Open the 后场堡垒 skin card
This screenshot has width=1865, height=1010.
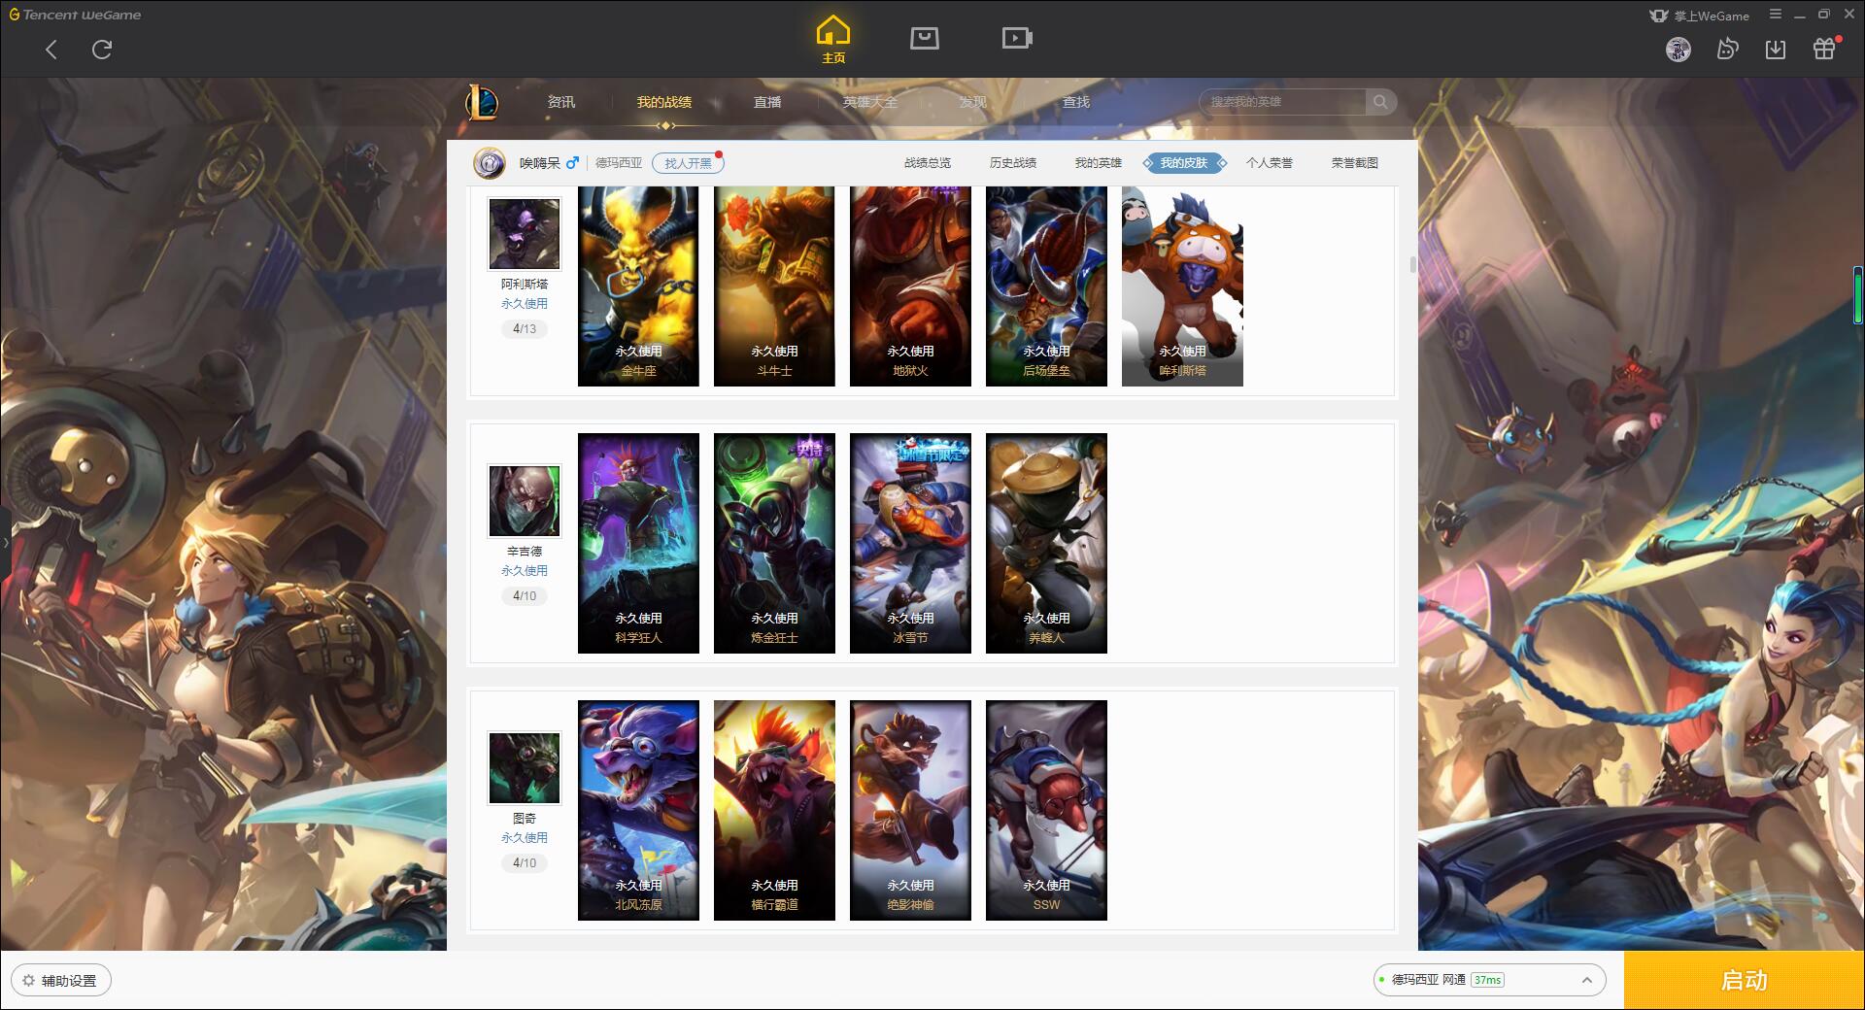[1046, 286]
